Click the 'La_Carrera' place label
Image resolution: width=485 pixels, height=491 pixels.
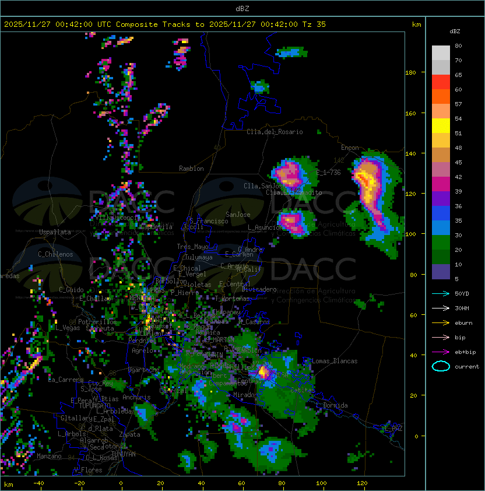66,380
